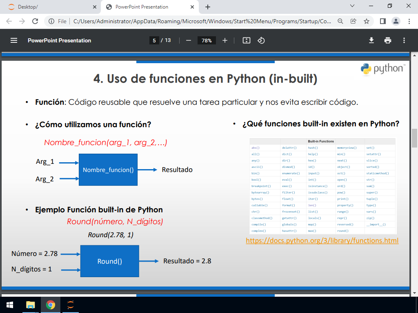Click the "Arg_2" label
Screen dimensions: 418x313
tap(44, 179)
